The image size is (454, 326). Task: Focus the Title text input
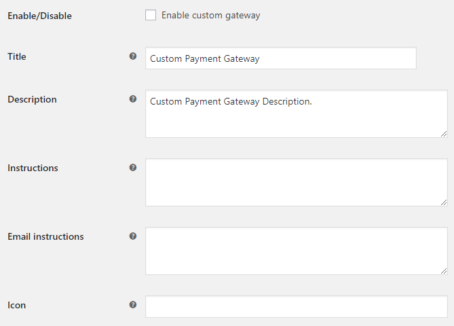pyautogui.click(x=281, y=58)
